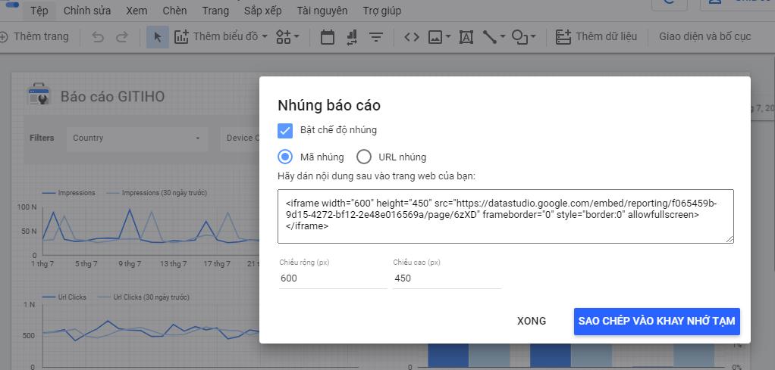Image resolution: width=775 pixels, height=370 pixels.
Task: Click the Thêm dữ liệu icon
Action: coord(563,37)
